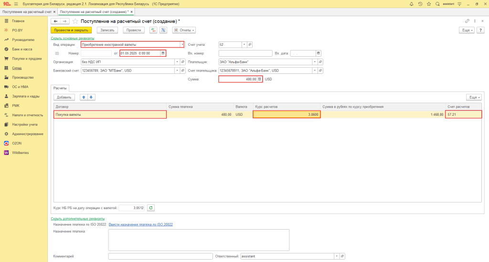This screenshot has width=489, height=262.
Task: Open the Склад section
Action: pyautogui.click(x=17, y=68)
